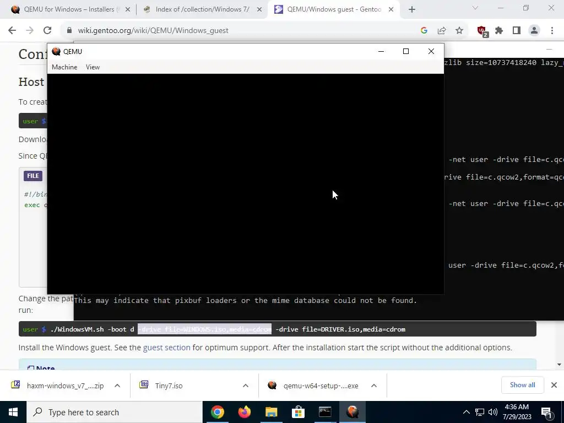
Task: Minimize the Chrome browser window
Action: point(500,8)
